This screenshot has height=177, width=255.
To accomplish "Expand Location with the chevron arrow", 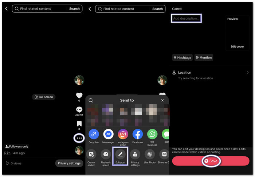I will point(247,73).
